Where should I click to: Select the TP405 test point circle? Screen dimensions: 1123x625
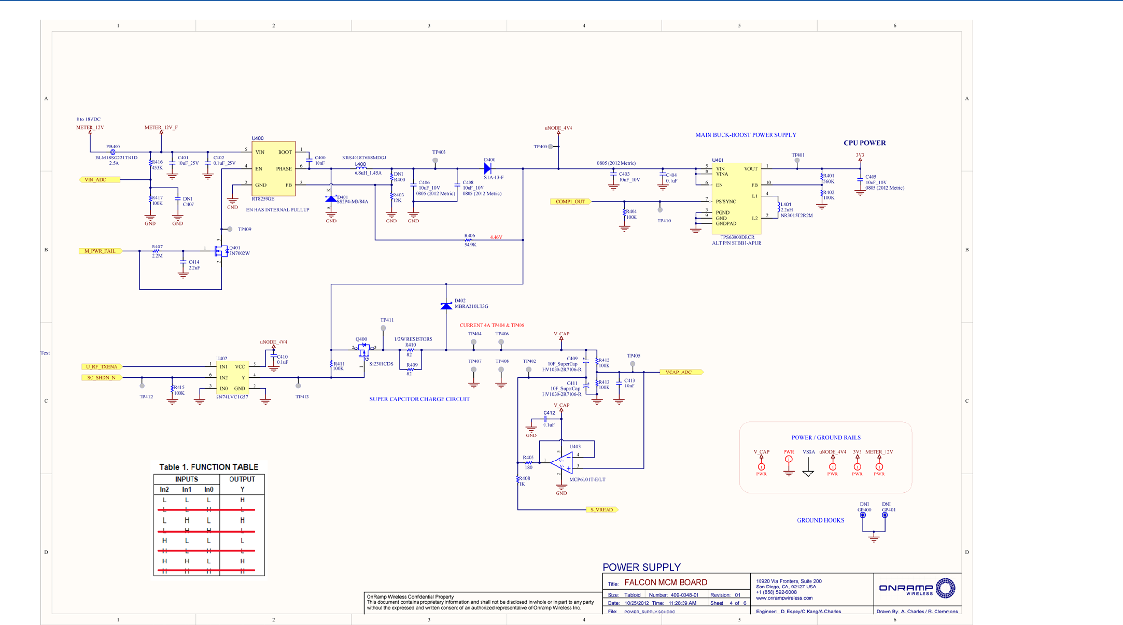pyautogui.click(x=633, y=364)
